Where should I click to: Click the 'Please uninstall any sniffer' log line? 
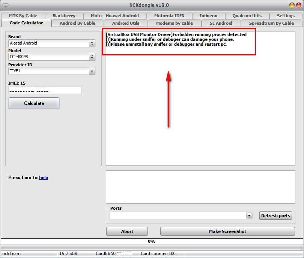click(166, 44)
